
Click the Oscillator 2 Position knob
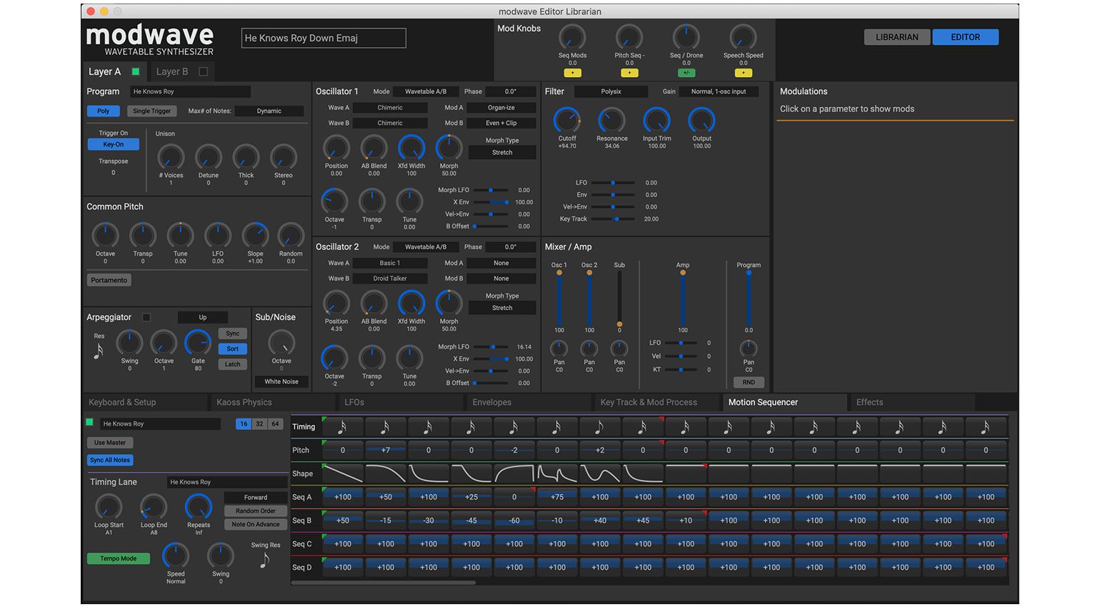pos(336,303)
